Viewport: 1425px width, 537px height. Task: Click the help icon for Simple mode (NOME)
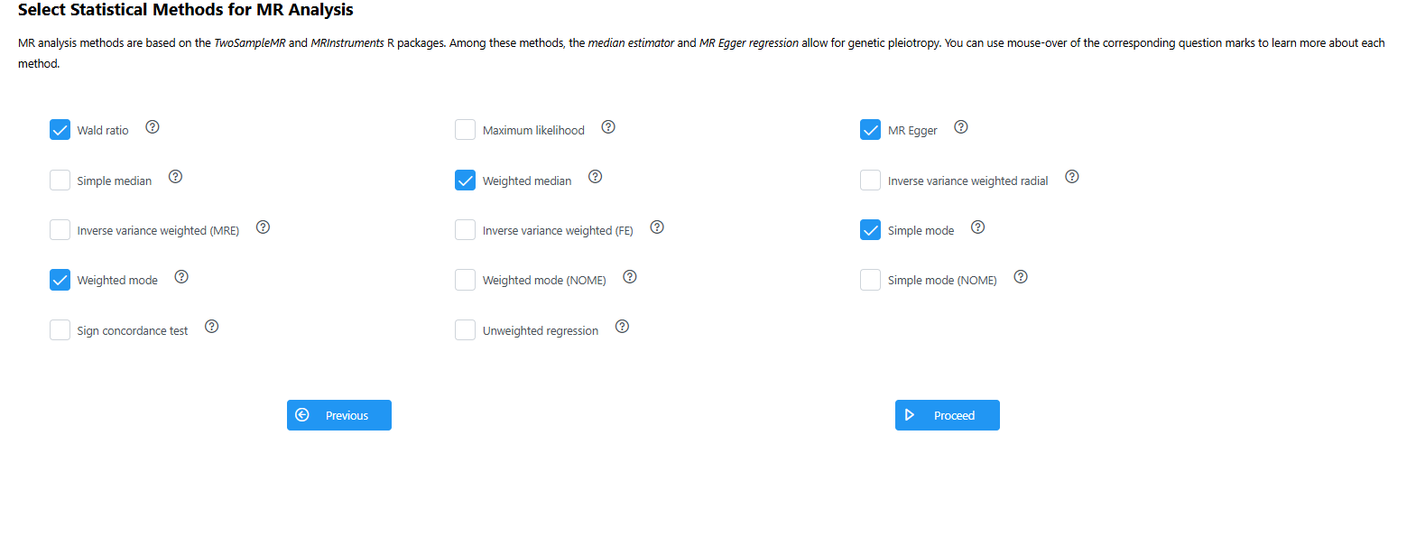click(1021, 277)
